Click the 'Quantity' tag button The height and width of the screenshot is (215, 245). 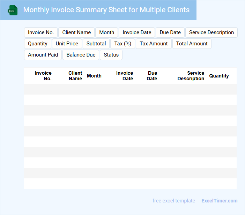click(x=38, y=44)
